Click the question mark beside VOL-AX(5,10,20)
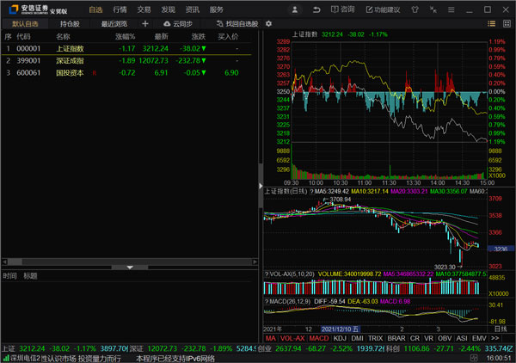 pyautogui.click(x=267, y=274)
